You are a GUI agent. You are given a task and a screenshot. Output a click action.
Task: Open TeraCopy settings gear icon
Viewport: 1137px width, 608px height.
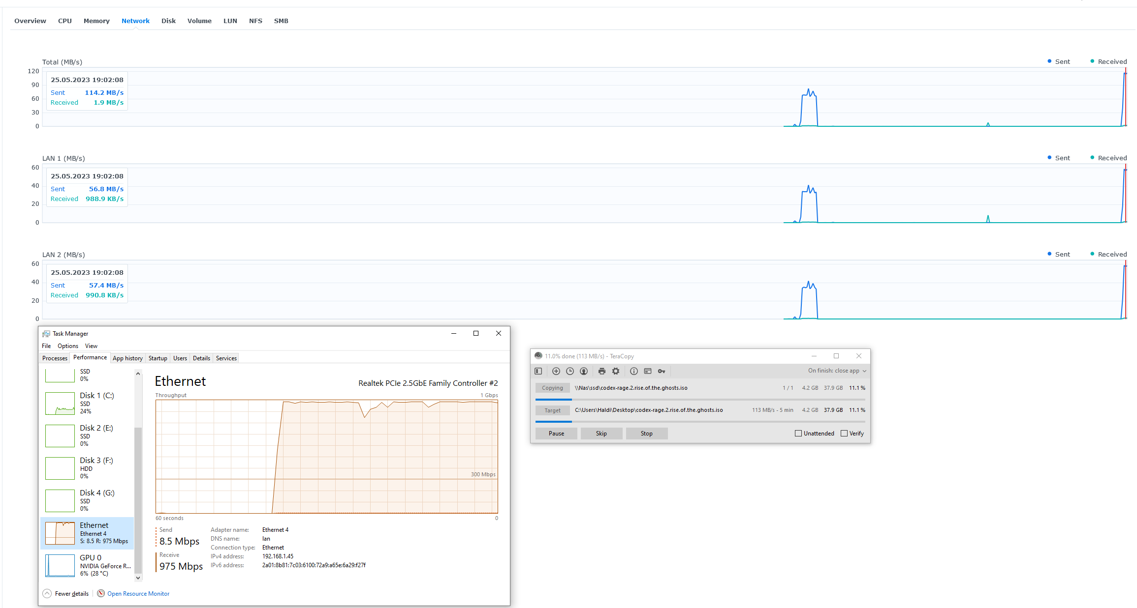click(x=616, y=371)
